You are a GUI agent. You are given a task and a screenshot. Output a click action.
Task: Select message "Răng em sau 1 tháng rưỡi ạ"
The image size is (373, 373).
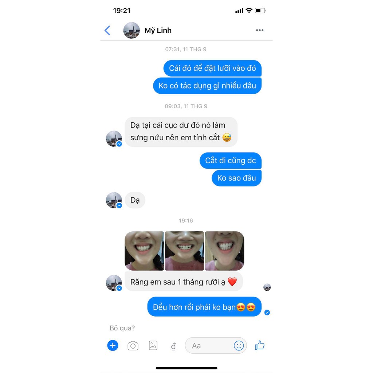[x=184, y=282]
